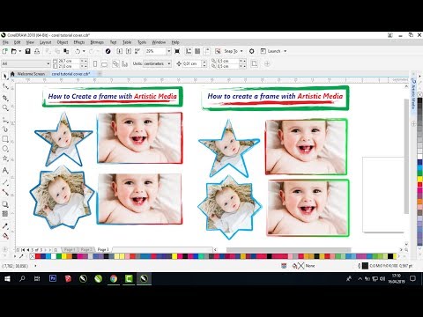Pick the blue swatch in right palette

pyautogui.click(x=419, y=162)
